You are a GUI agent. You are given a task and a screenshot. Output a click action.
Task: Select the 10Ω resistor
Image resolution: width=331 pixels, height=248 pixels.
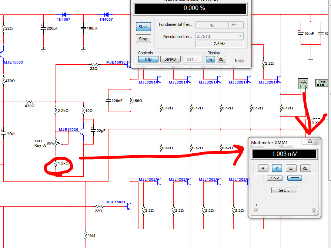[x=83, y=111]
